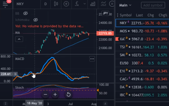Click the red flag on XAT row
Viewport: 169px width, 106px height.
pyautogui.click(x=117, y=39)
